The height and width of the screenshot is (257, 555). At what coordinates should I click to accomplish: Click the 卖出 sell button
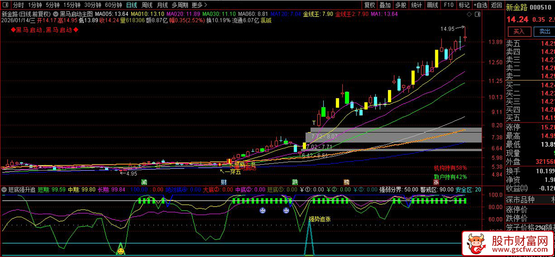pyautogui.click(x=545, y=31)
